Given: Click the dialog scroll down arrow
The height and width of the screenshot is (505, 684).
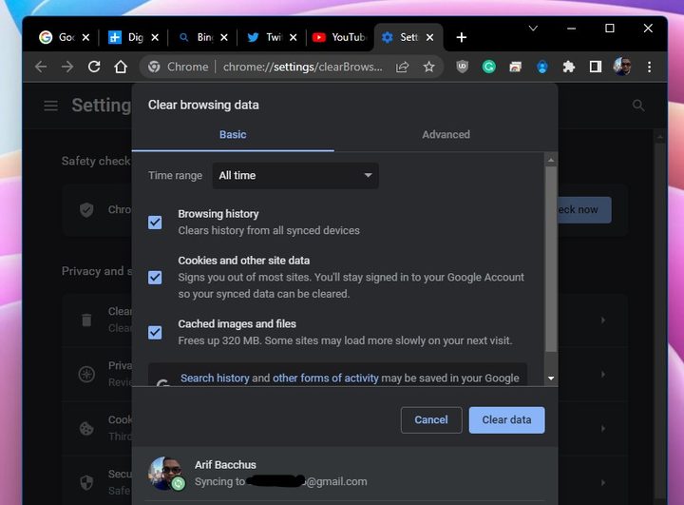Looking at the screenshot, I should point(551,379).
